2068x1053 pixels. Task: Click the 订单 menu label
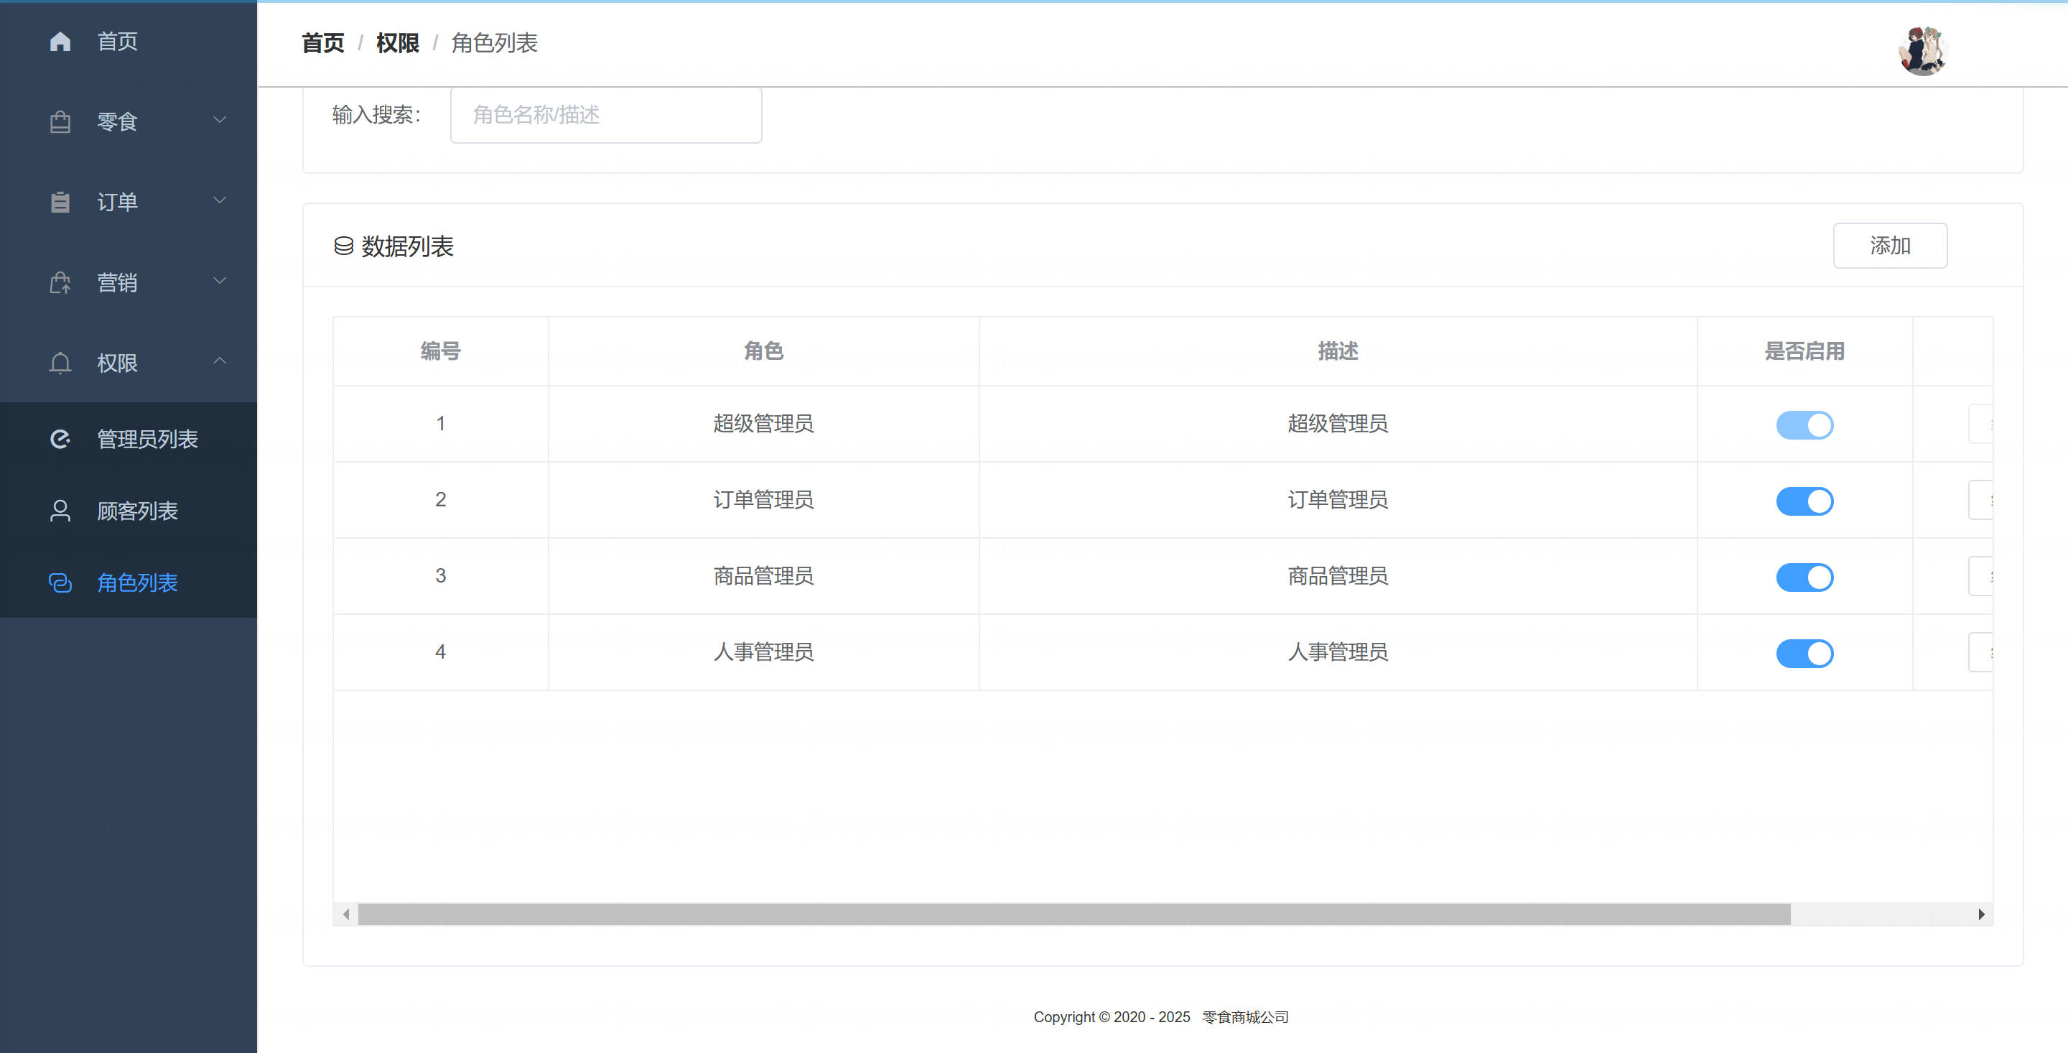(117, 203)
